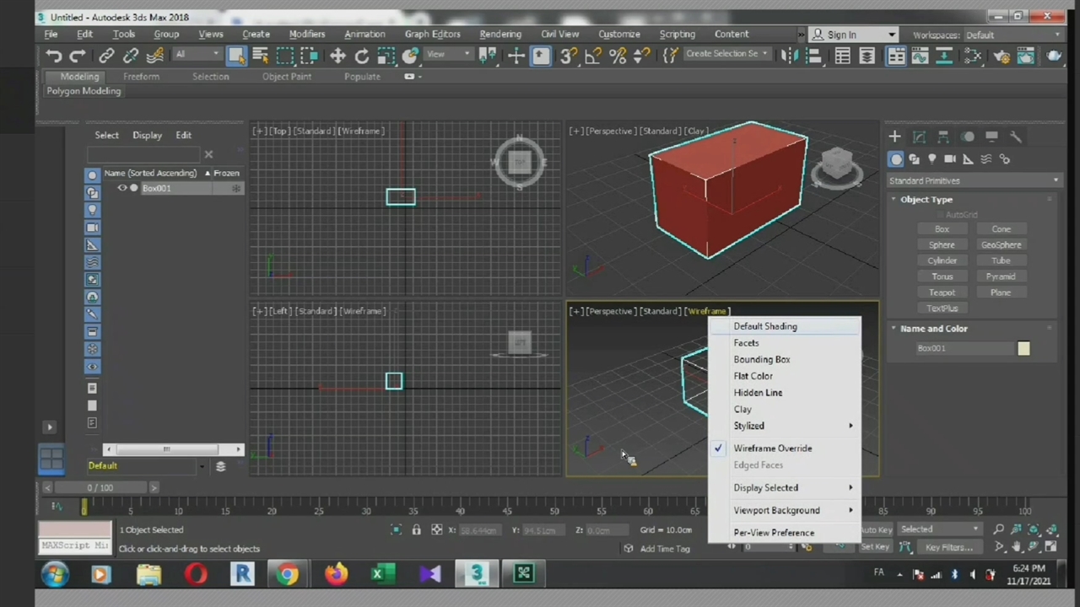Activate the Select and Rotate tool
The width and height of the screenshot is (1080, 607).
tap(361, 56)
